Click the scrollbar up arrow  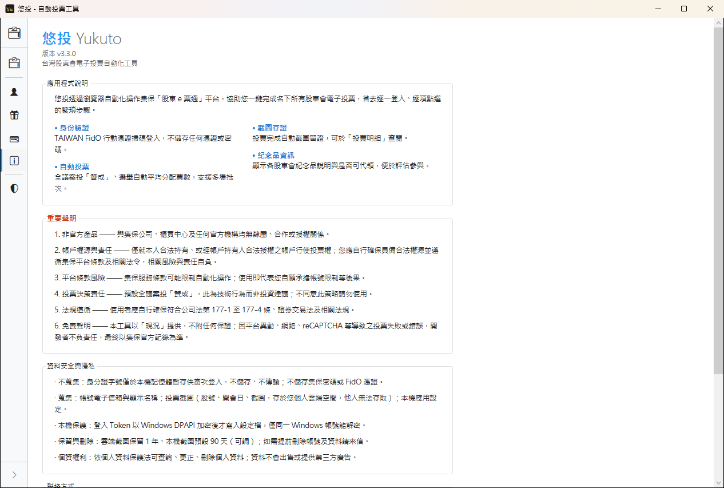[x=718, y=22]
